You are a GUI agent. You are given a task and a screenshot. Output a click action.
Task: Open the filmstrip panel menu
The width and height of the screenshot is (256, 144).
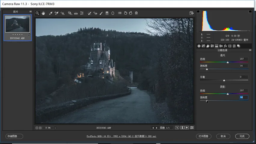pyautogui.click(x=31, y=12)
